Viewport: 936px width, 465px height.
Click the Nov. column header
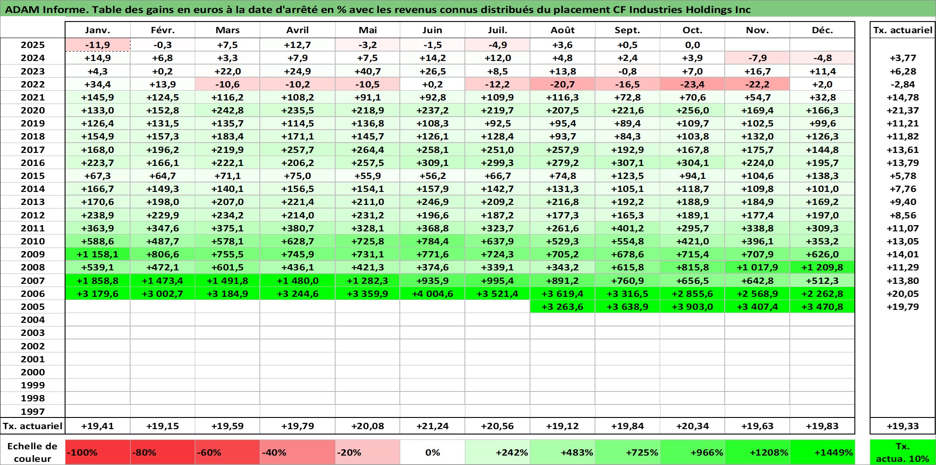point(757,30)
